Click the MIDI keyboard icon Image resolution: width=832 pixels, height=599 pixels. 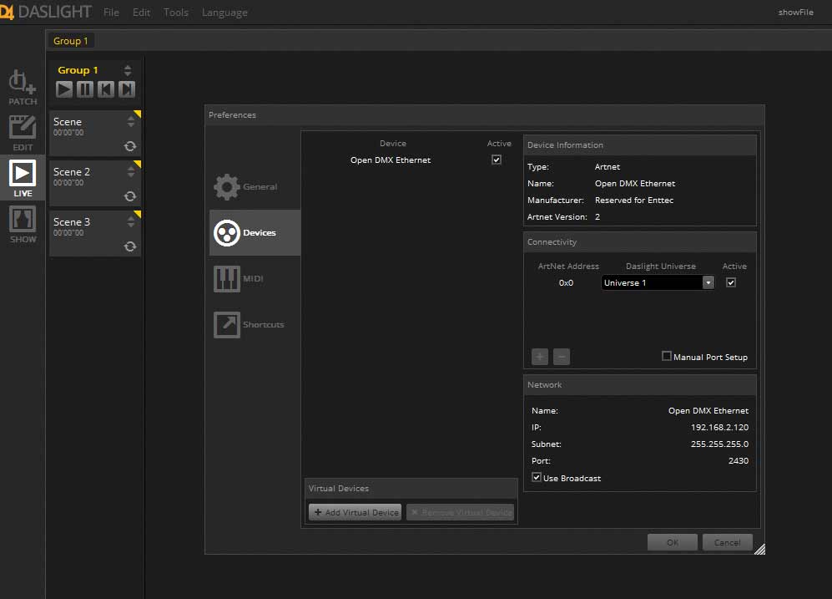(227, 279)
